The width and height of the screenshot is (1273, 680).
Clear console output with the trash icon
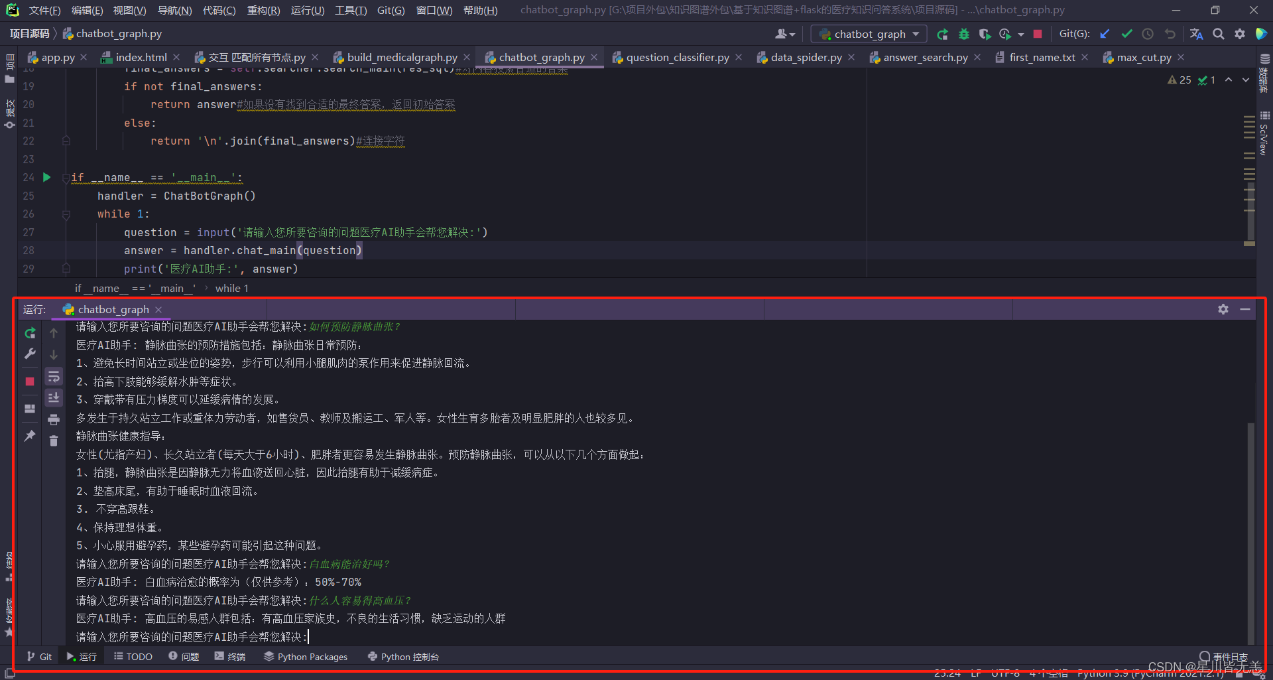pos(54,441)
